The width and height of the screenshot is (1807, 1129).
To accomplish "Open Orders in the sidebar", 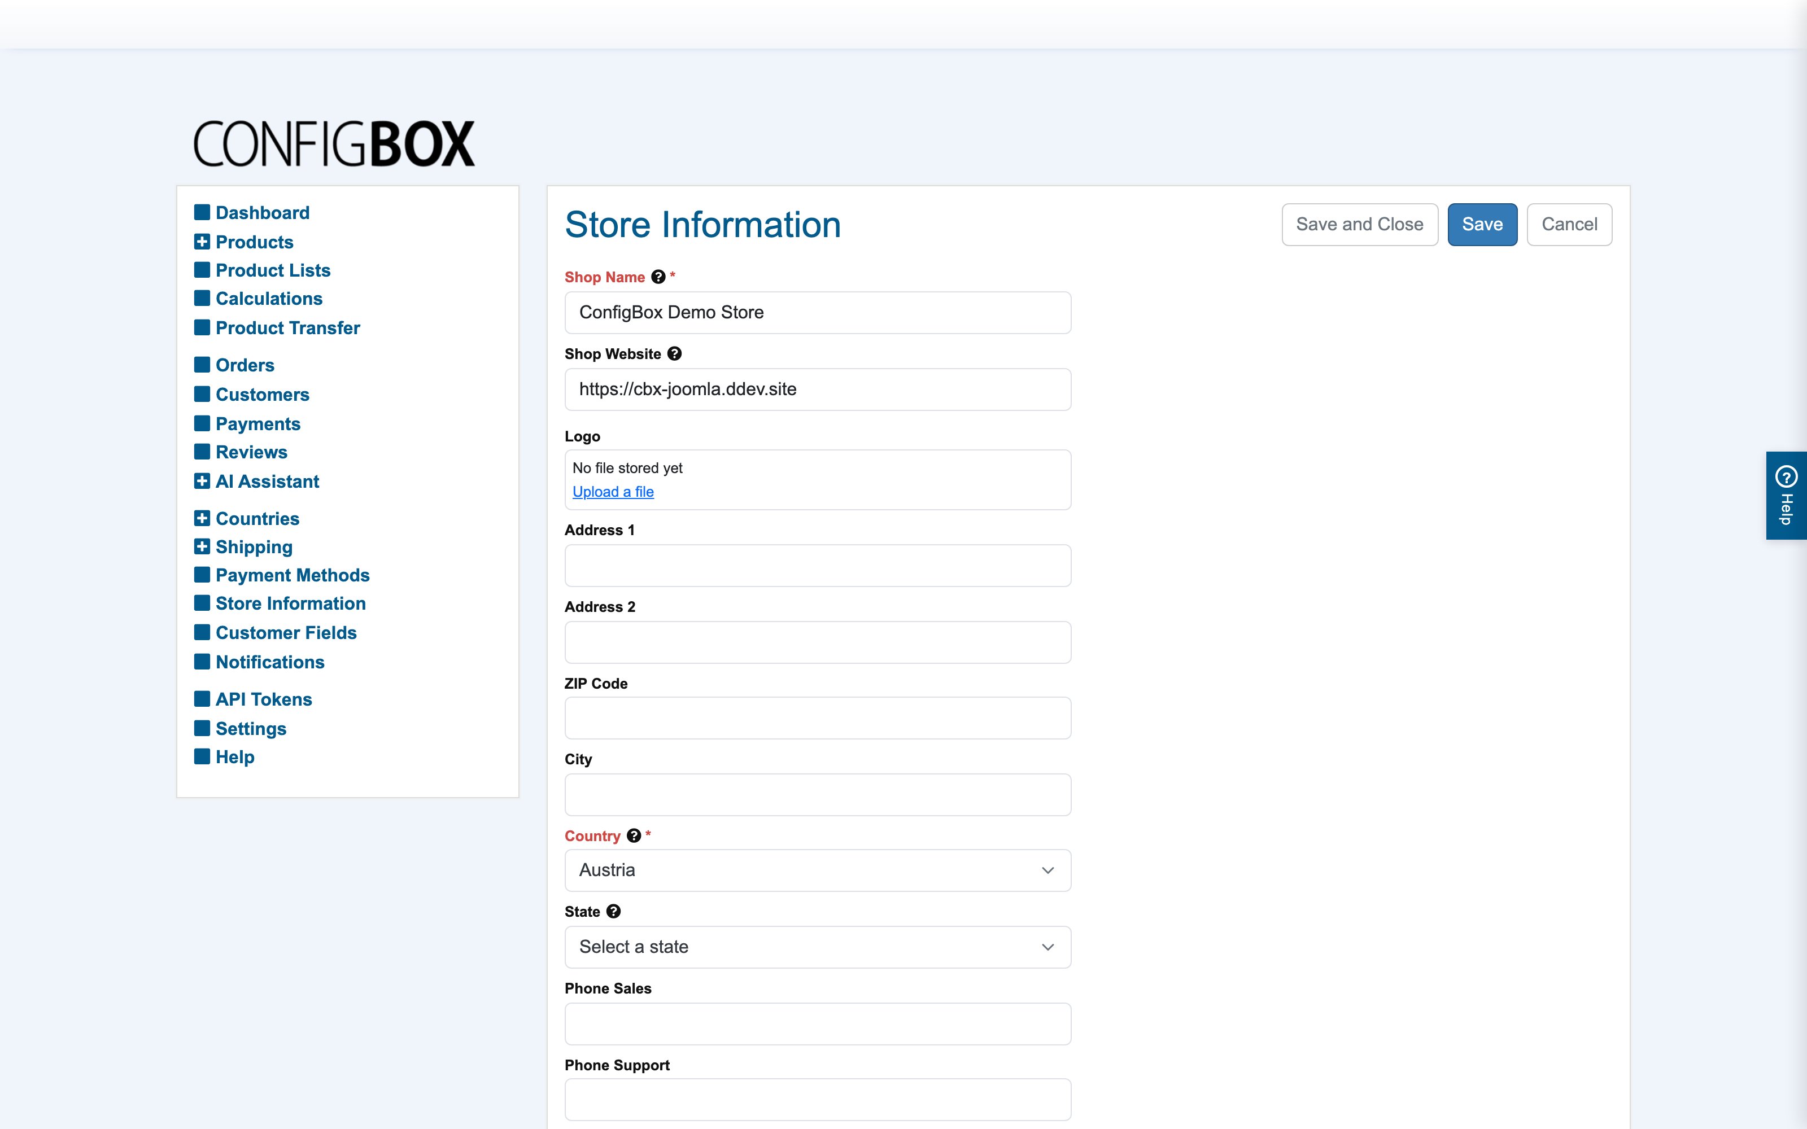I will pos(245,365).
